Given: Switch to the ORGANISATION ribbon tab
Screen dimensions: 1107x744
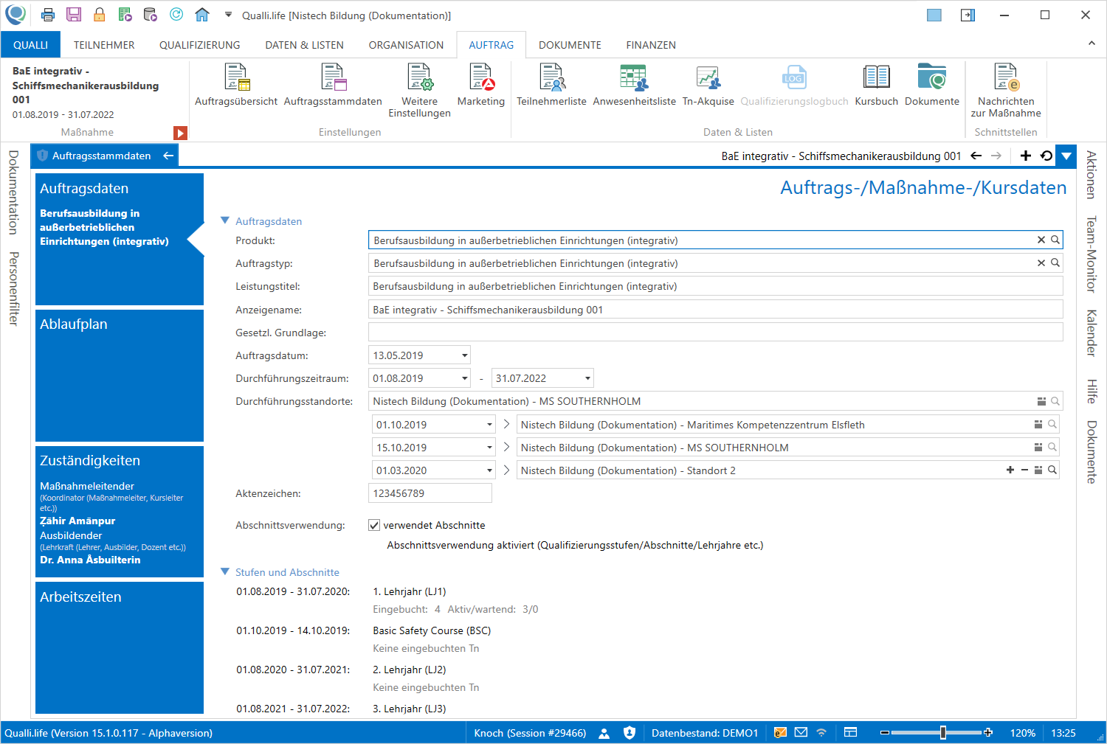Looking at the screenshot, I should click(x=406, y=45).
